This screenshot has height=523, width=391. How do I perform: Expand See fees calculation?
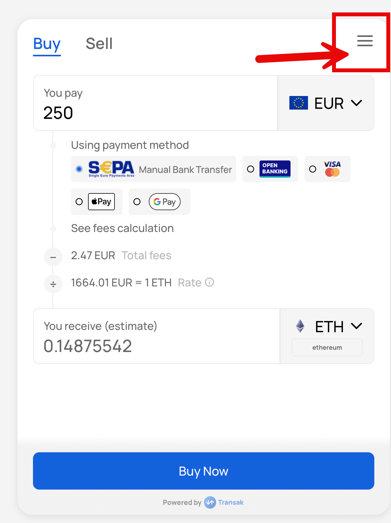122,228
